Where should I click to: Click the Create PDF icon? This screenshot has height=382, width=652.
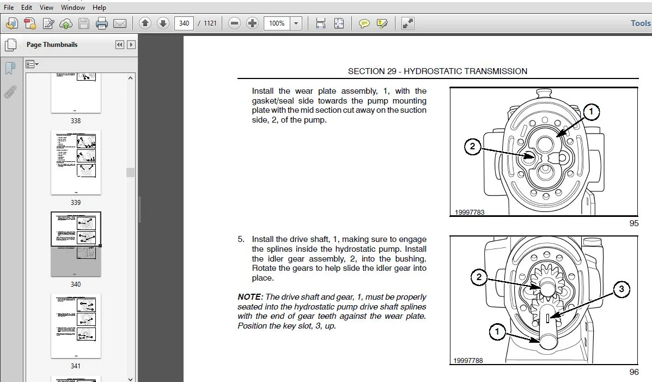click(30, 23)
